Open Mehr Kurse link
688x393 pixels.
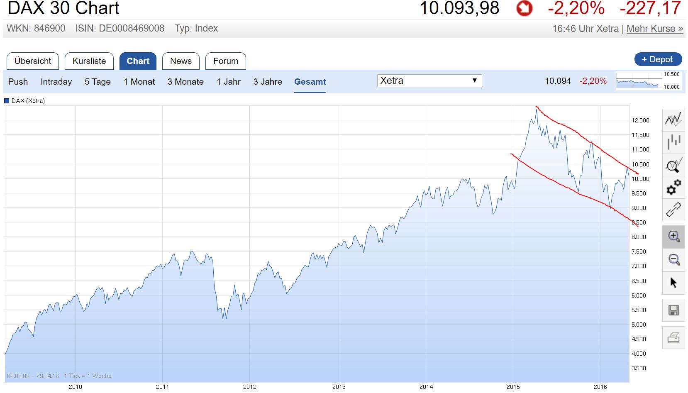[x=654, y=29]
